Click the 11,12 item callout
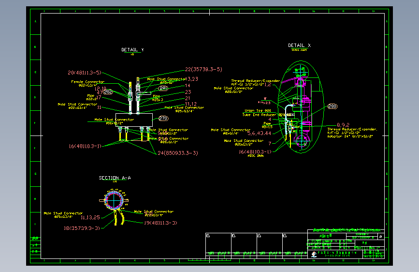419x272 pixels. point(191,104)
